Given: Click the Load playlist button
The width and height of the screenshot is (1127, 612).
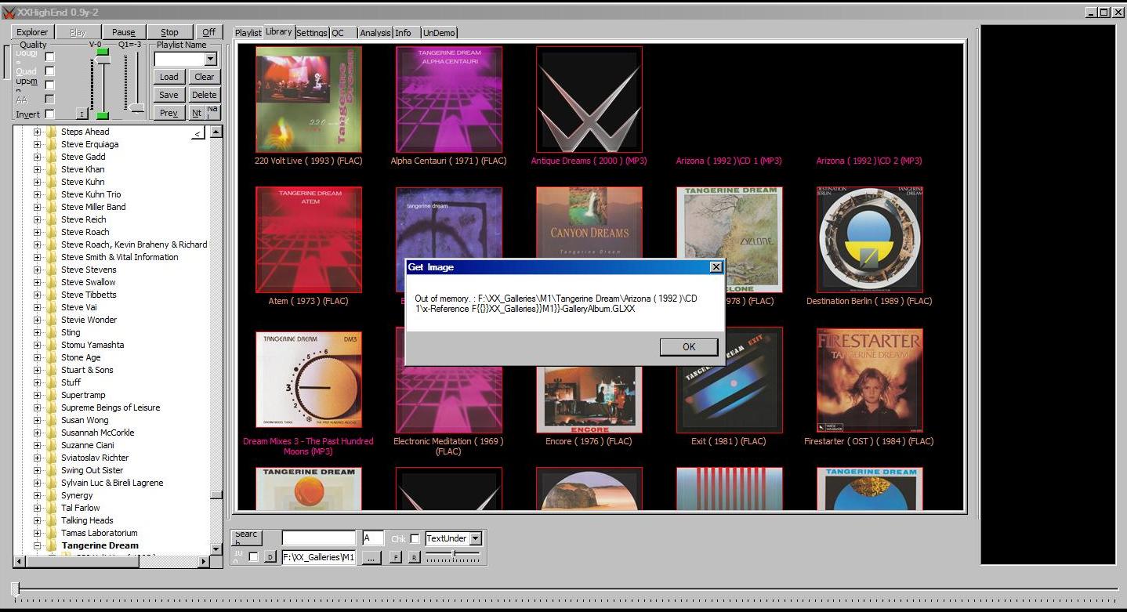Looking at the screenshot, I should pos(169,77).
